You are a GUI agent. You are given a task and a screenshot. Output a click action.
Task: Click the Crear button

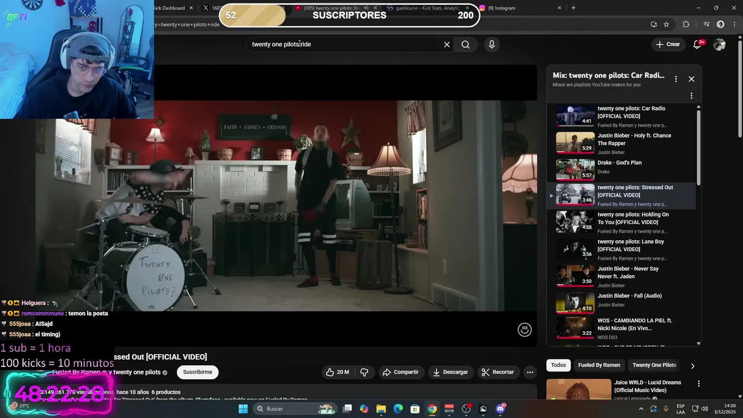(x=668, y=44)
